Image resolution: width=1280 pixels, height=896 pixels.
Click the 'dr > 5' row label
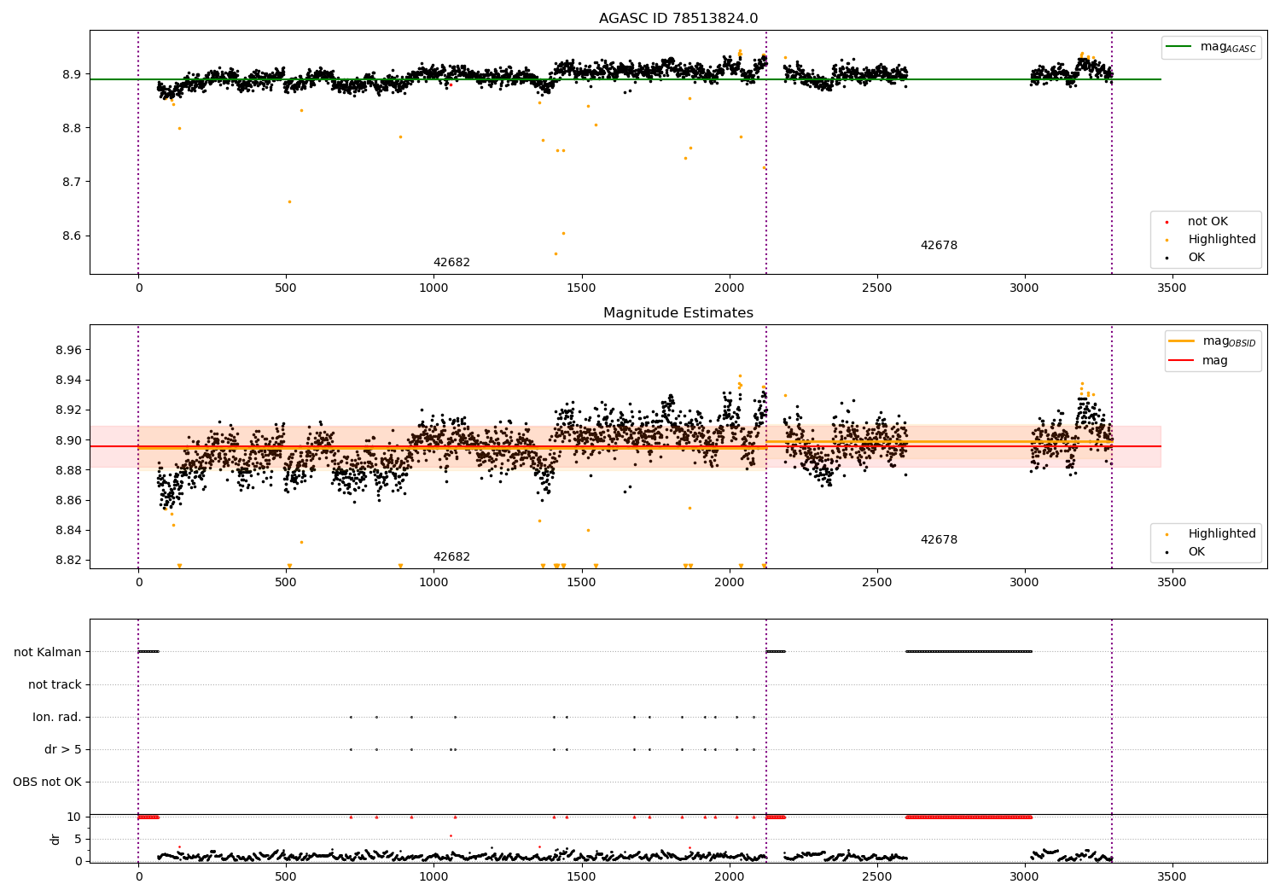pyautogui.click(x=63, y=750)
